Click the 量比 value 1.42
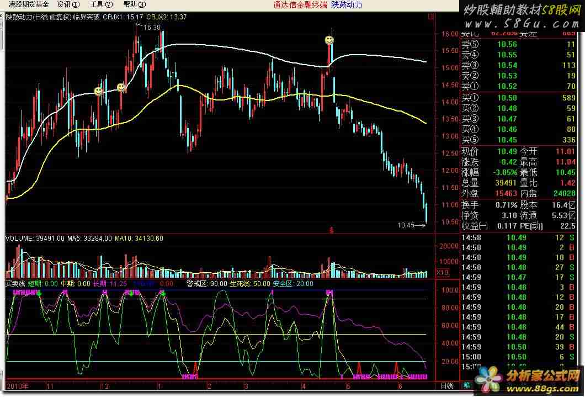The height and width of the screenshot is (397, 585). 567,183
